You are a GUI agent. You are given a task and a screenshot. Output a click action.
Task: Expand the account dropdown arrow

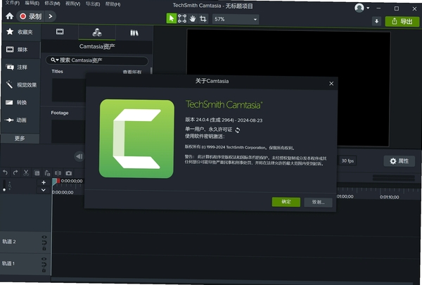tap(368, 8)
